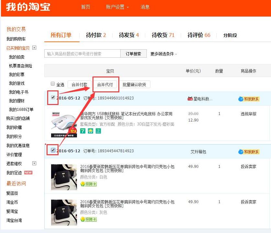Click the 保障卡 badge on the white bag
The width and height of the screenshot is (271, 233).
89,184
